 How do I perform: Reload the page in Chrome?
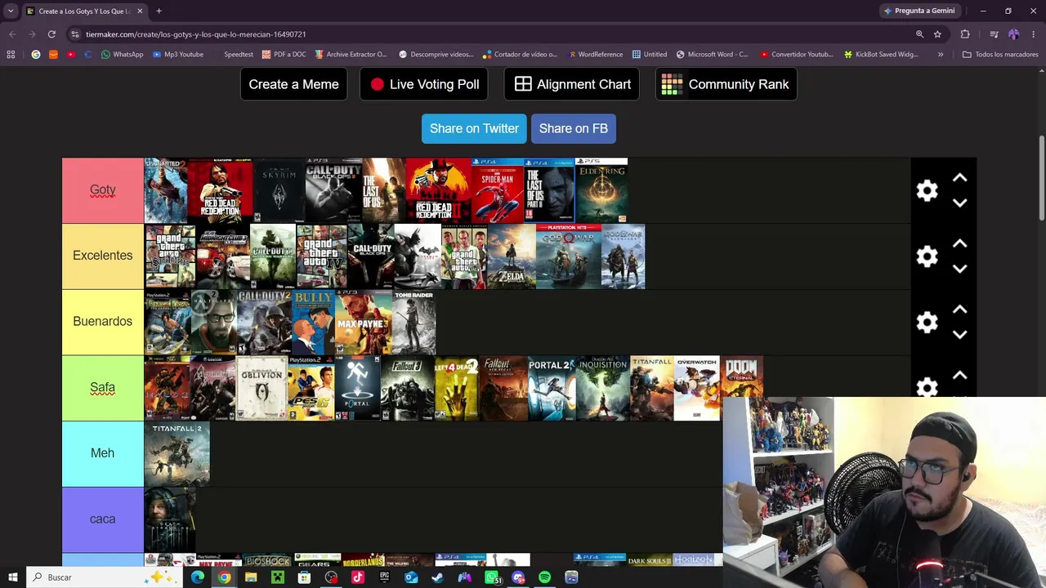[x=51, y=34]
